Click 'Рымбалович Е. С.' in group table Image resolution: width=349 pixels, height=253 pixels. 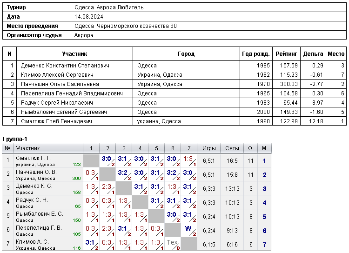click(x=40, y=214)
